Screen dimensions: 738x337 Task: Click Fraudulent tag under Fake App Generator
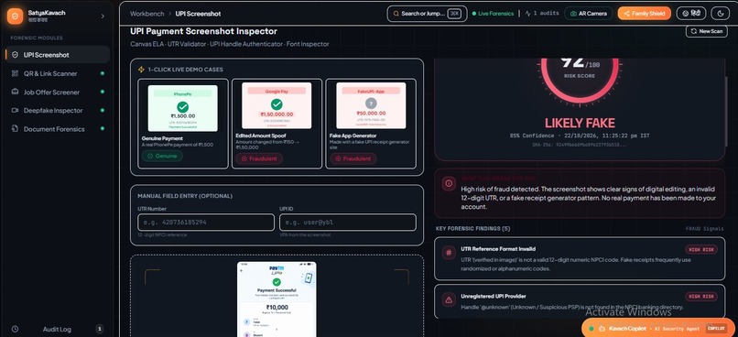[x=353, y=158]
